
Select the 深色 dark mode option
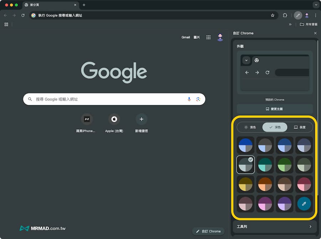pos(275,127)
